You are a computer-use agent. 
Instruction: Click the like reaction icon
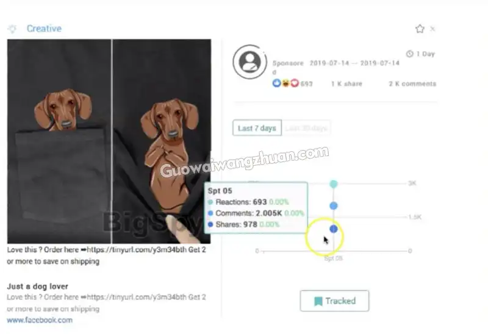point(276,83)
